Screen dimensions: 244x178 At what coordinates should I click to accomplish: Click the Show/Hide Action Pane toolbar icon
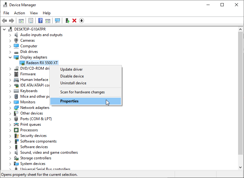tap(48, 21)
